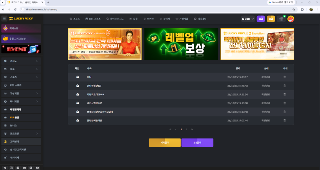Open VIP 클럽 in the sidebar
This screenshot has height=170, width=320.
(21, 118)
